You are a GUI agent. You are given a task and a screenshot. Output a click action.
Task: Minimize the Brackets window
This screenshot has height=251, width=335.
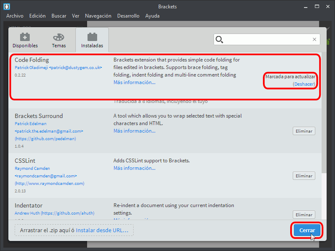pos(306,7)
